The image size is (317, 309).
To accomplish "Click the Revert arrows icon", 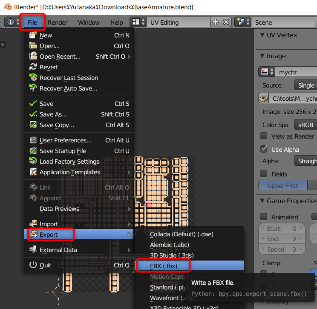I will [33, 67].
